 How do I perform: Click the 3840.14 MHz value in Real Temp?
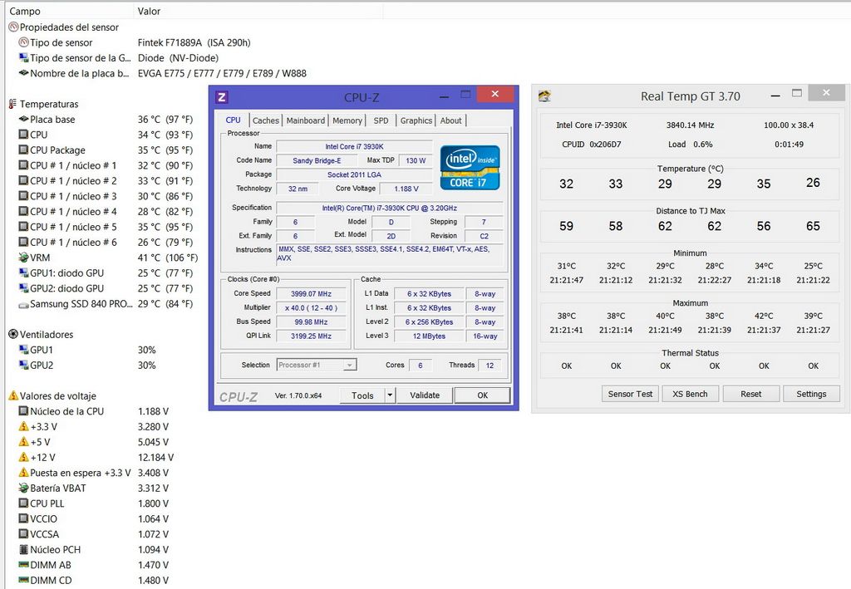pyautogui.click(x=690, y=125)
